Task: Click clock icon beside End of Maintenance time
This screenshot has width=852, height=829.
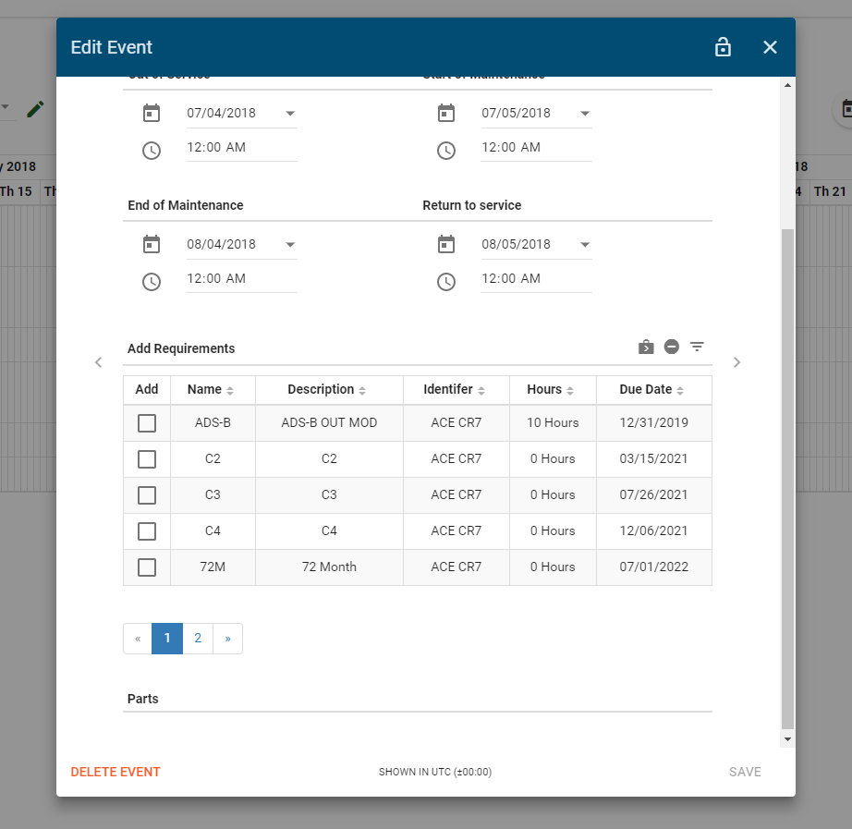Action: pos(152,282)
